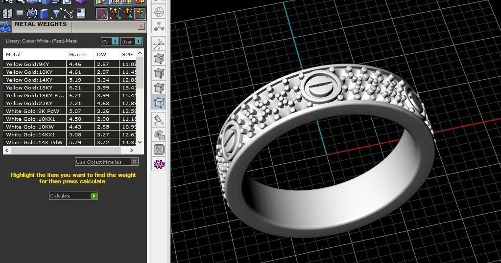This screenshot has width=501, height=263.
Task: Click the first cube view icon below axis arrows
Action: pyautogui.click(x=159, y=59)
